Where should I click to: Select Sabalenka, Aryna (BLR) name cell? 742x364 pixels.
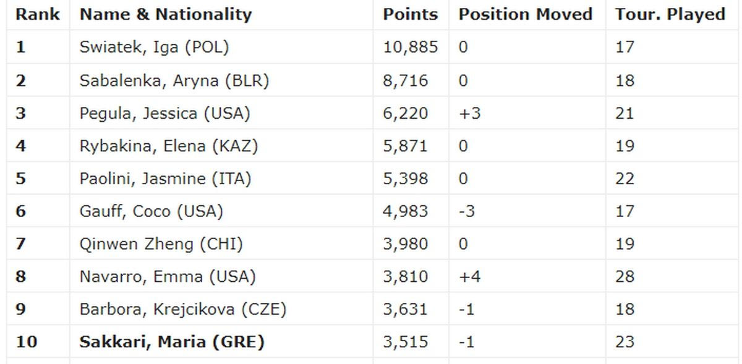coord(174,80)
